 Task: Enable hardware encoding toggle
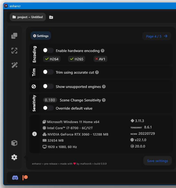[x=48, y=50]
